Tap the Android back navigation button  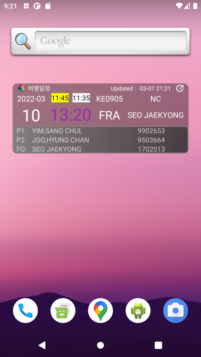click(x=42, y=345)
